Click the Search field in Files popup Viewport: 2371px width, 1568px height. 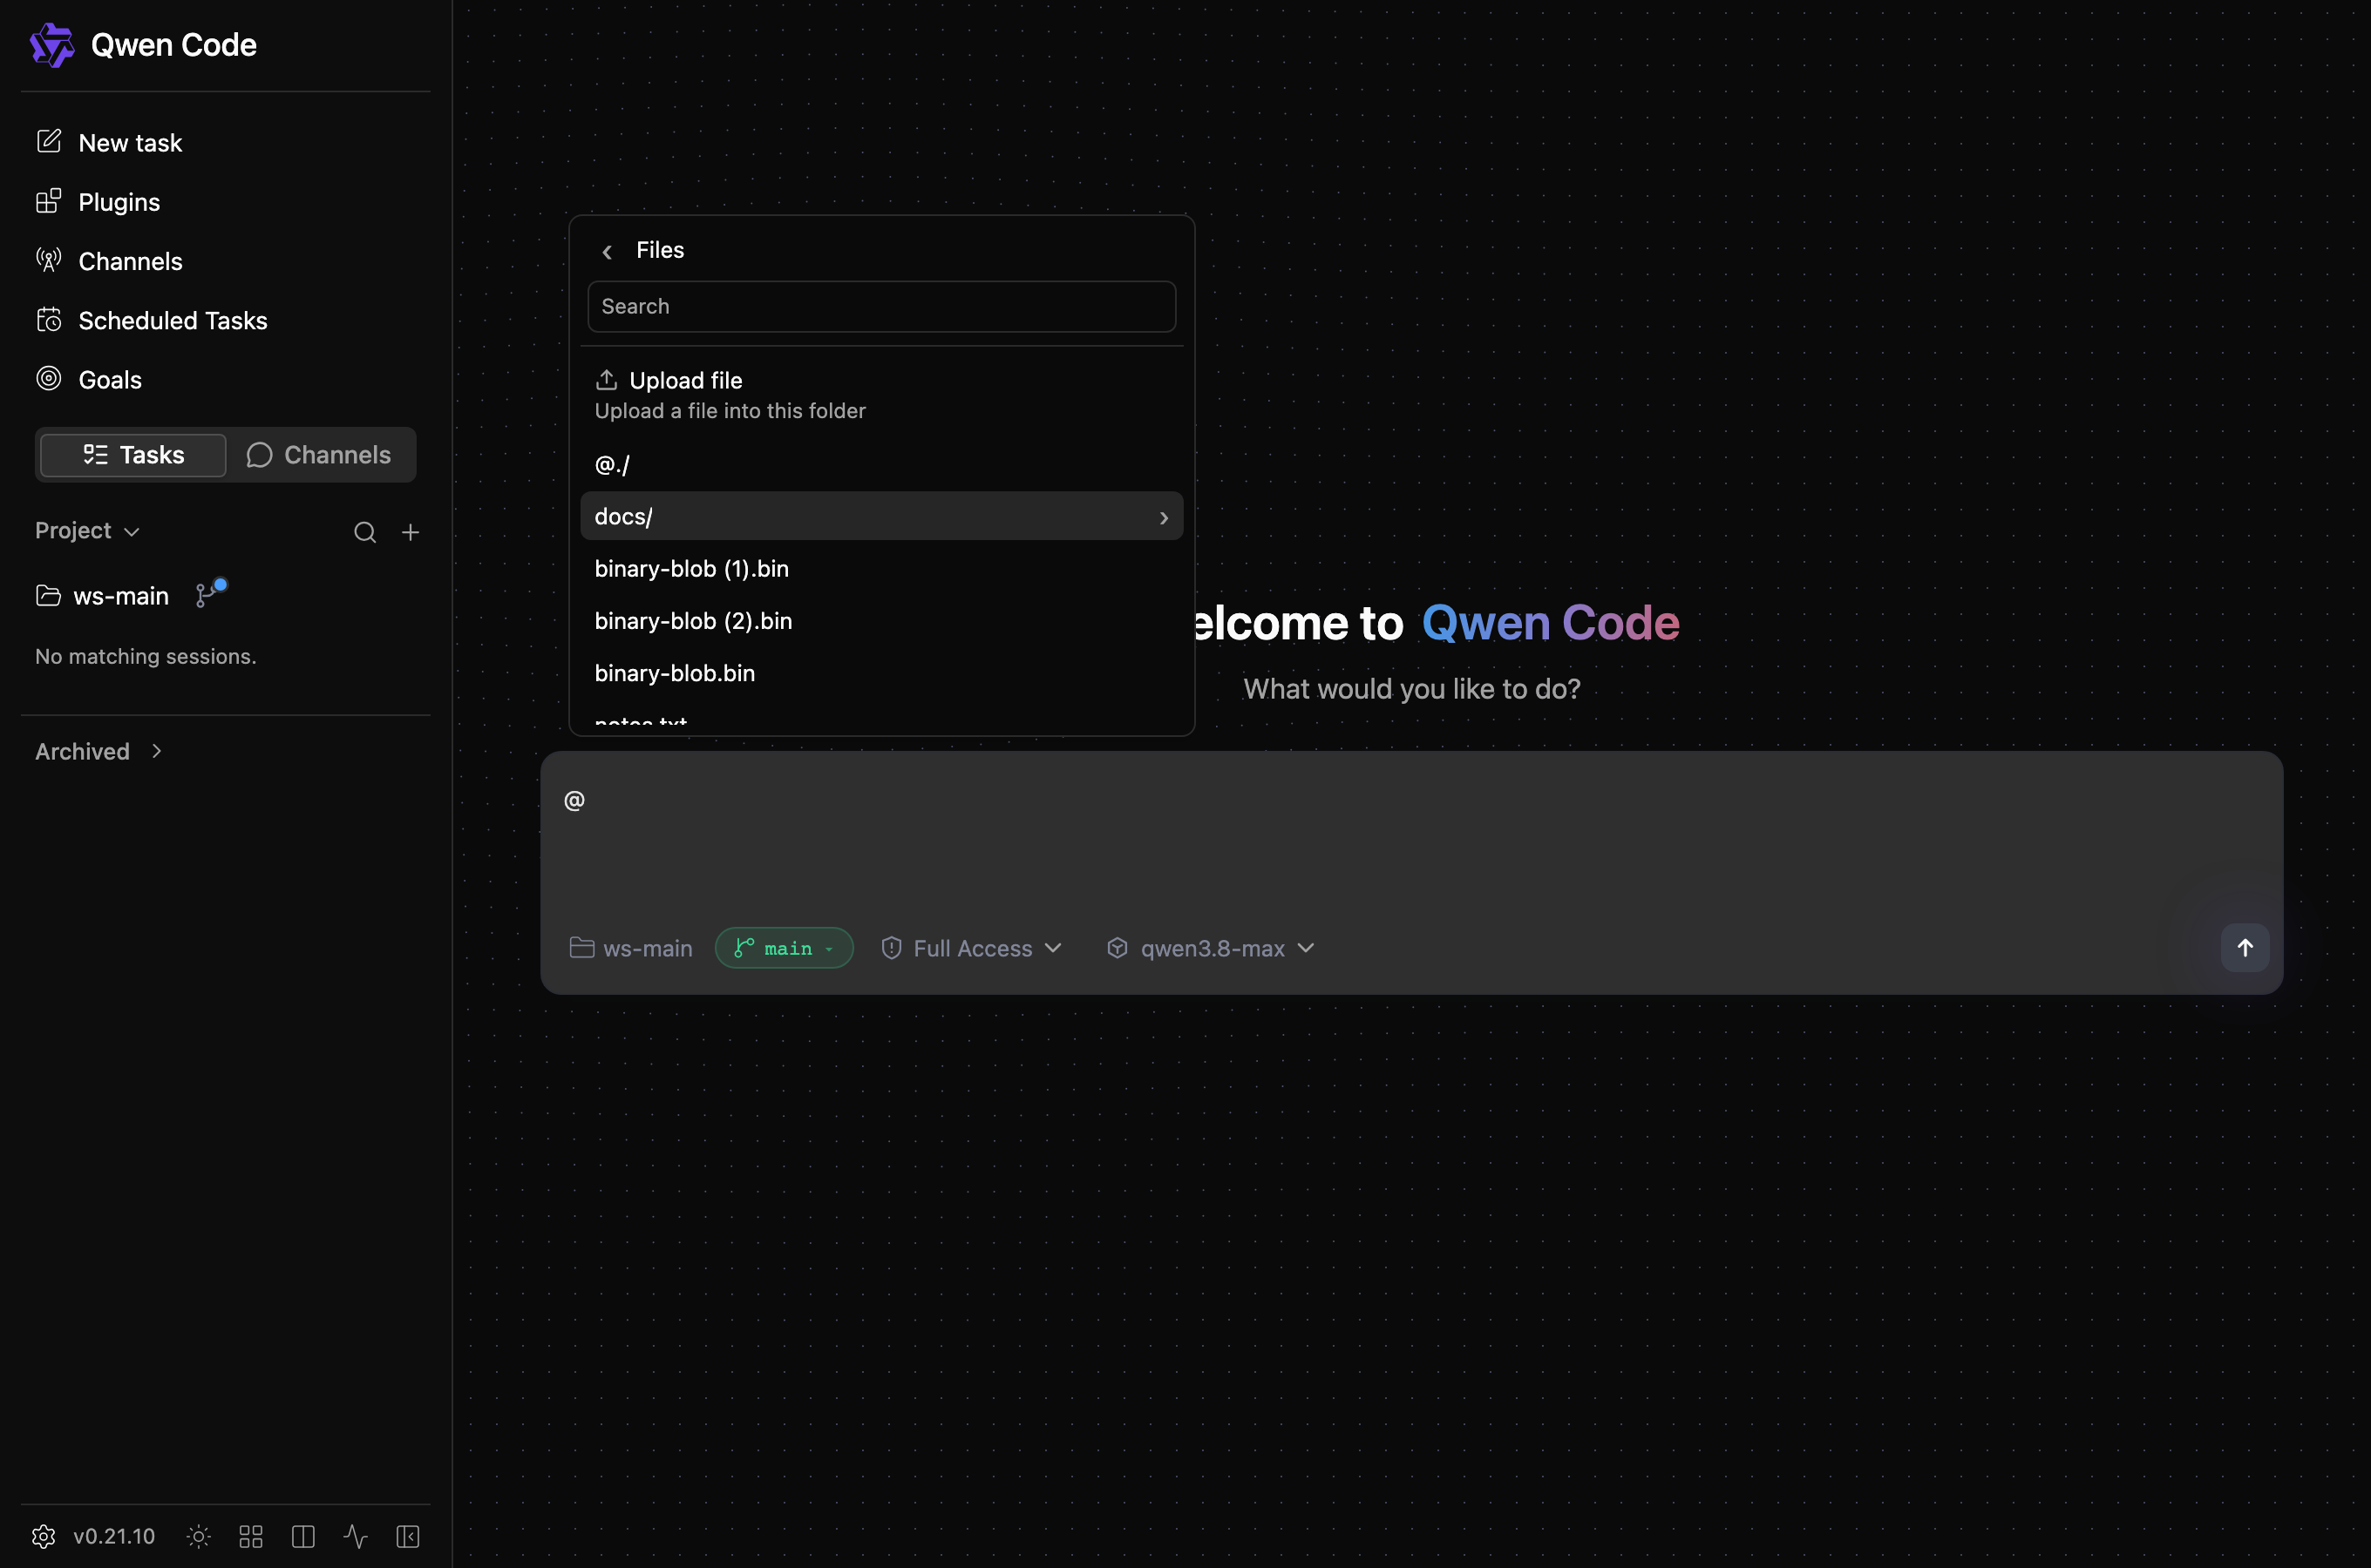click(x=881, y=306)
